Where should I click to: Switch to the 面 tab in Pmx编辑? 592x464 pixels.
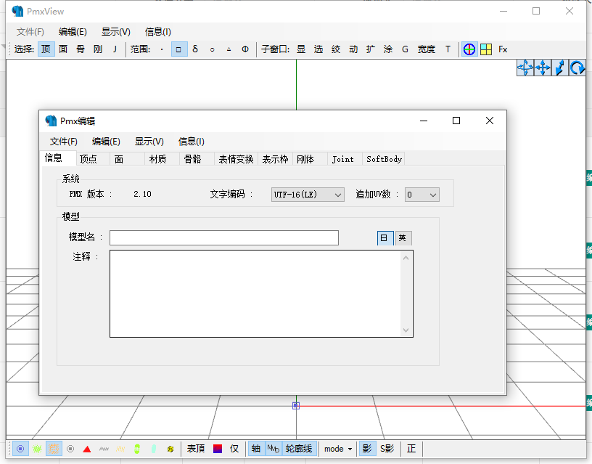pyautogui.click(x=127, y=159)
